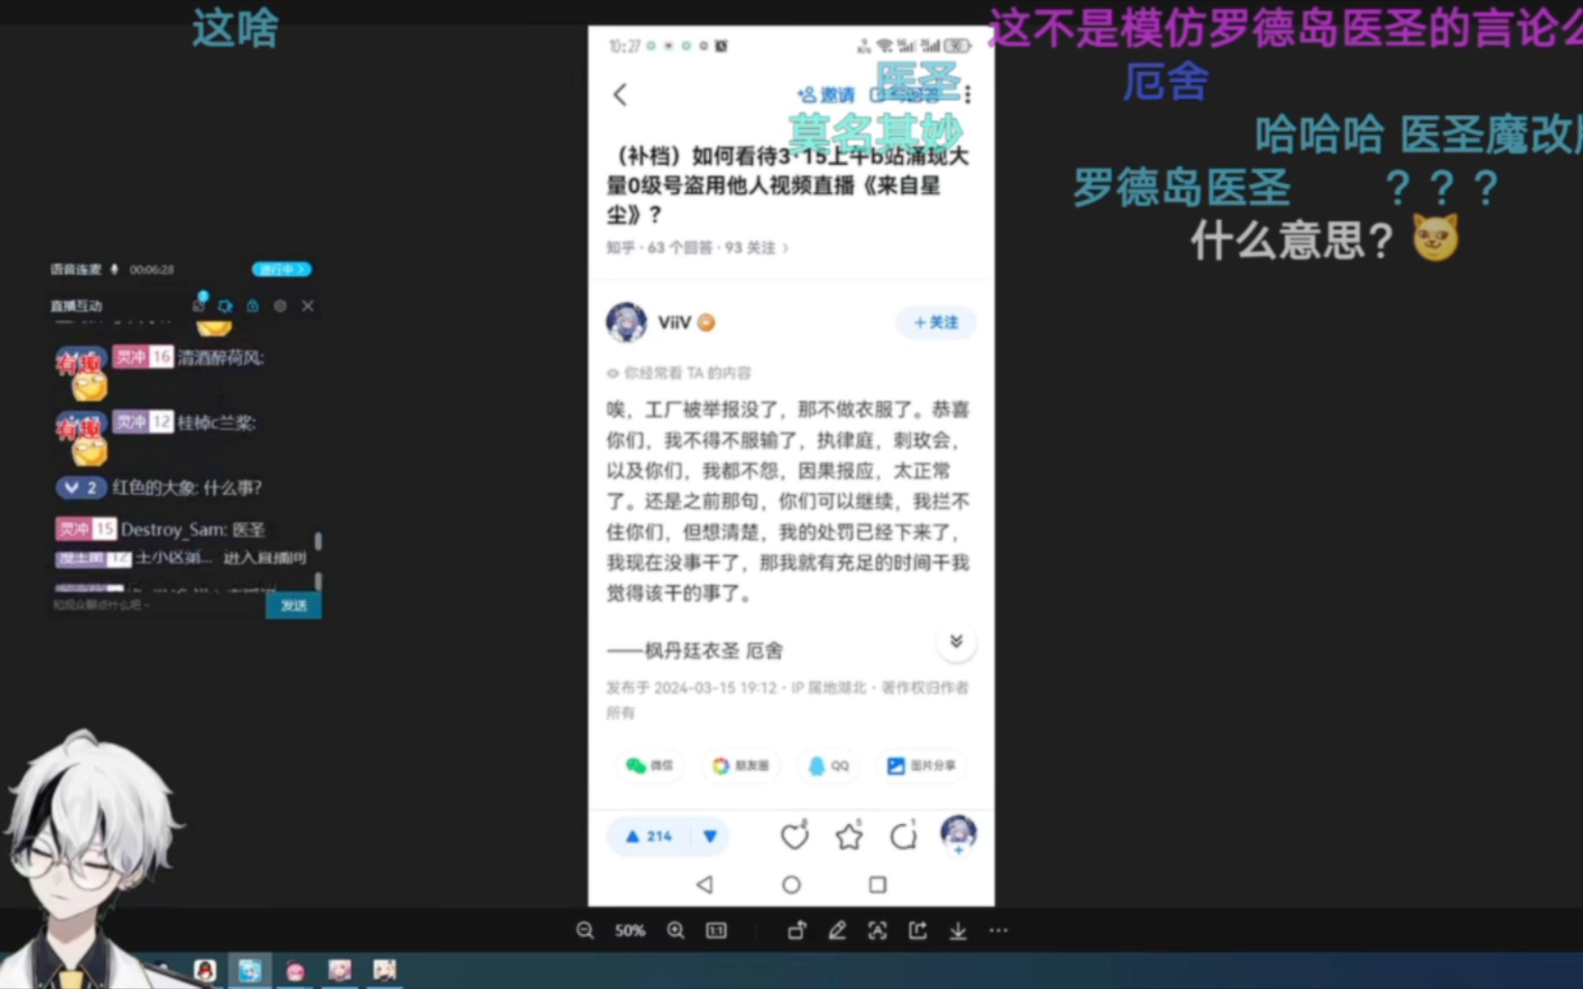Screen dimensions: 1583x989
Task: Open QQ penguin app in taskbar
Action: click(205, 971)
